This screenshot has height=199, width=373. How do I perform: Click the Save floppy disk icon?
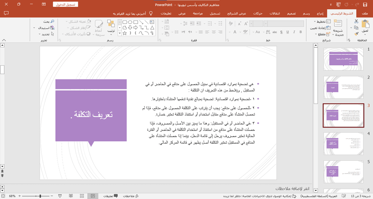click(365, 4)
